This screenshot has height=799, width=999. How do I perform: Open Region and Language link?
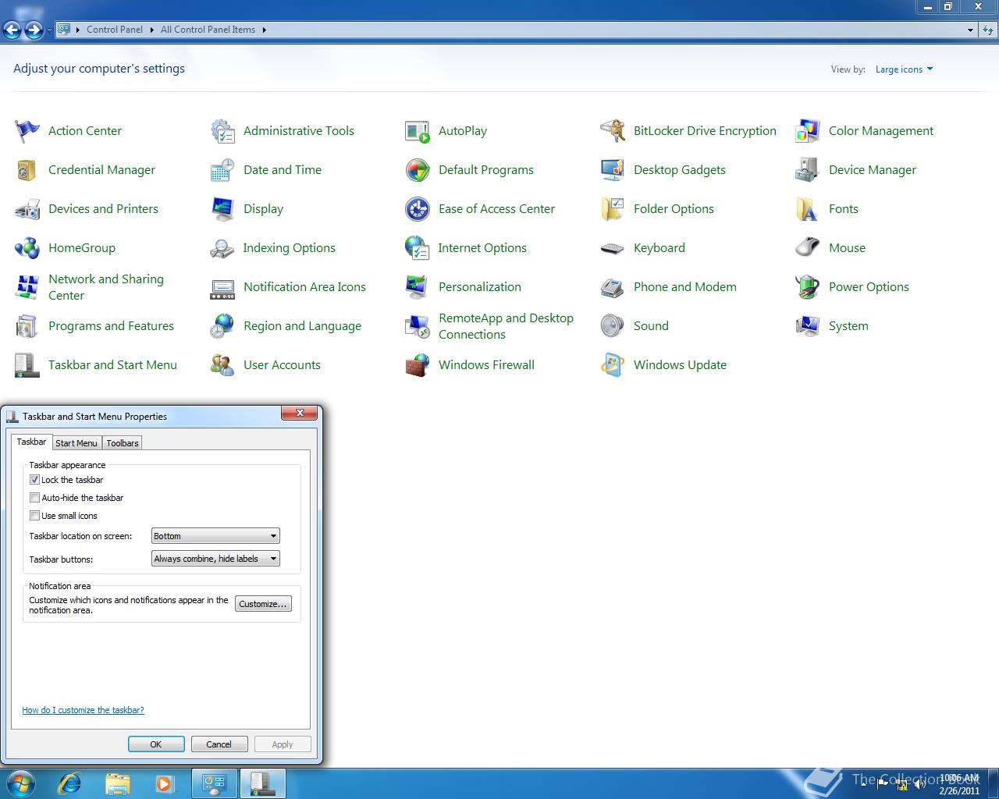click(x=302, y=326)
